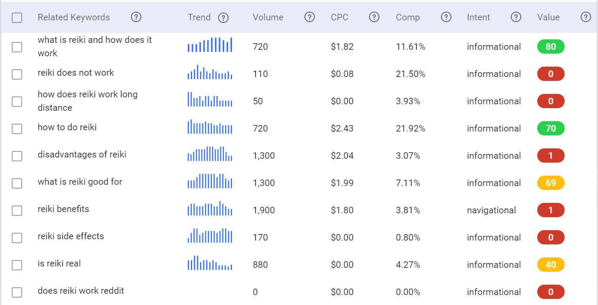Click keyword 'what is reiki and how does it work'

(95, 46)
